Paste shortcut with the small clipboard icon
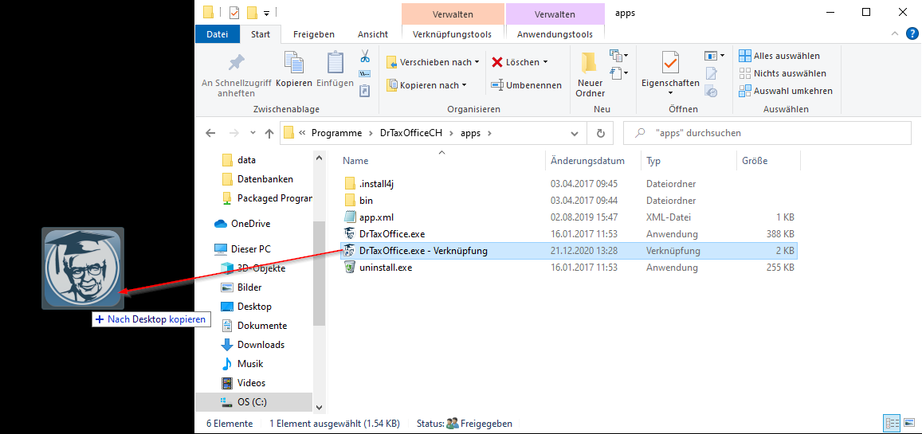Screen dimensions: 922x434 click(x=364, y=91)
